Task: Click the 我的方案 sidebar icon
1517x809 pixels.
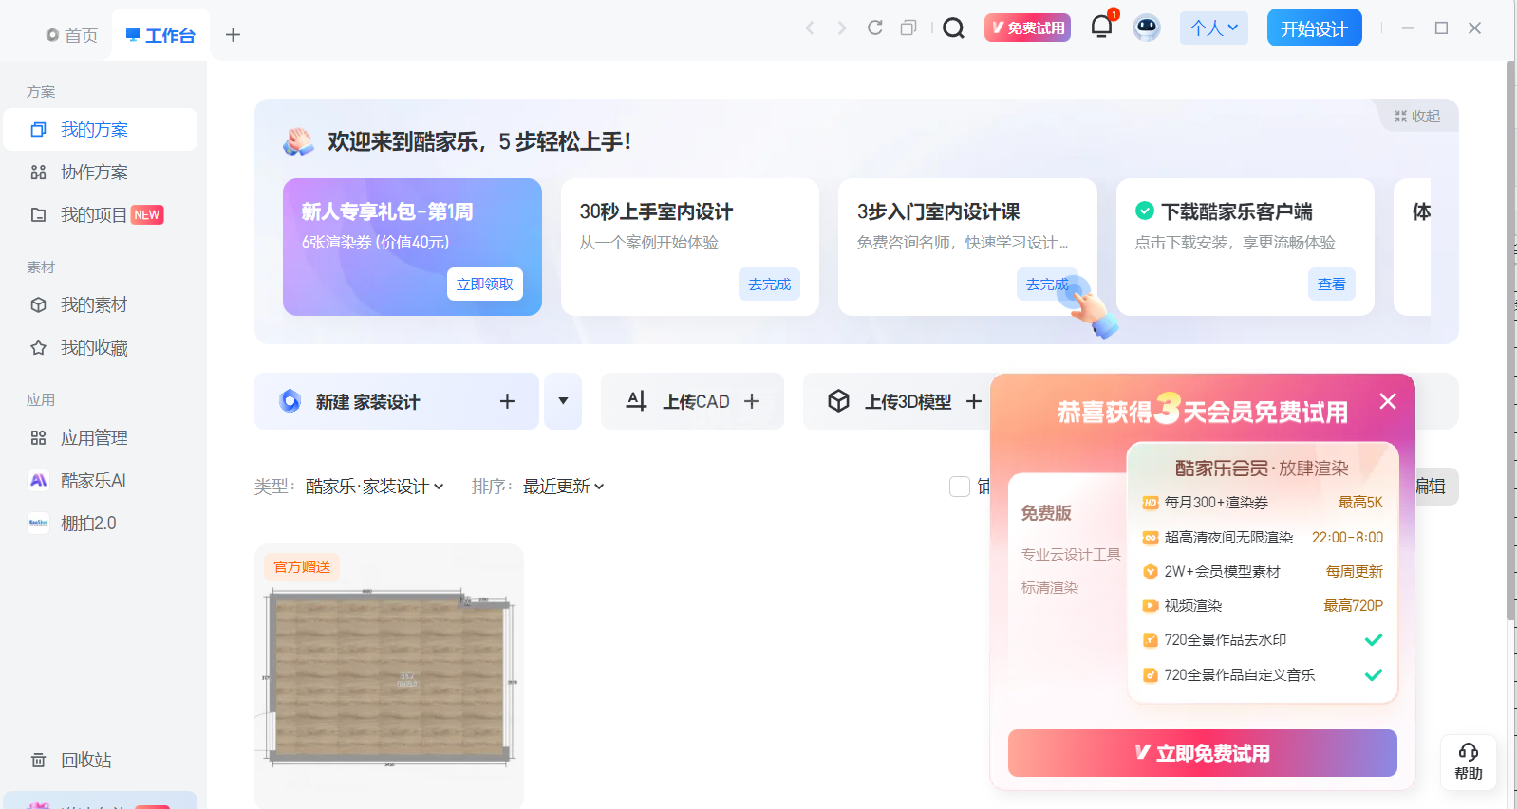Action: point(38,129)
